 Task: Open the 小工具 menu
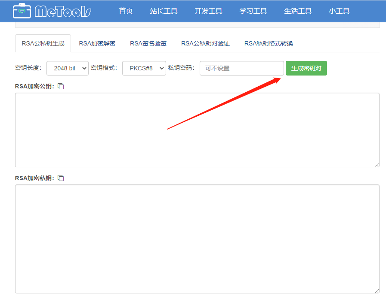pos(339,11)
